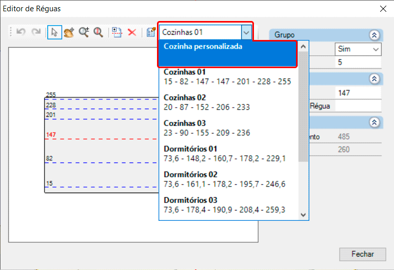Close the Cozinhas 01 combo box arrow
This screenshot has height=270, width=394.
(246, 32)
